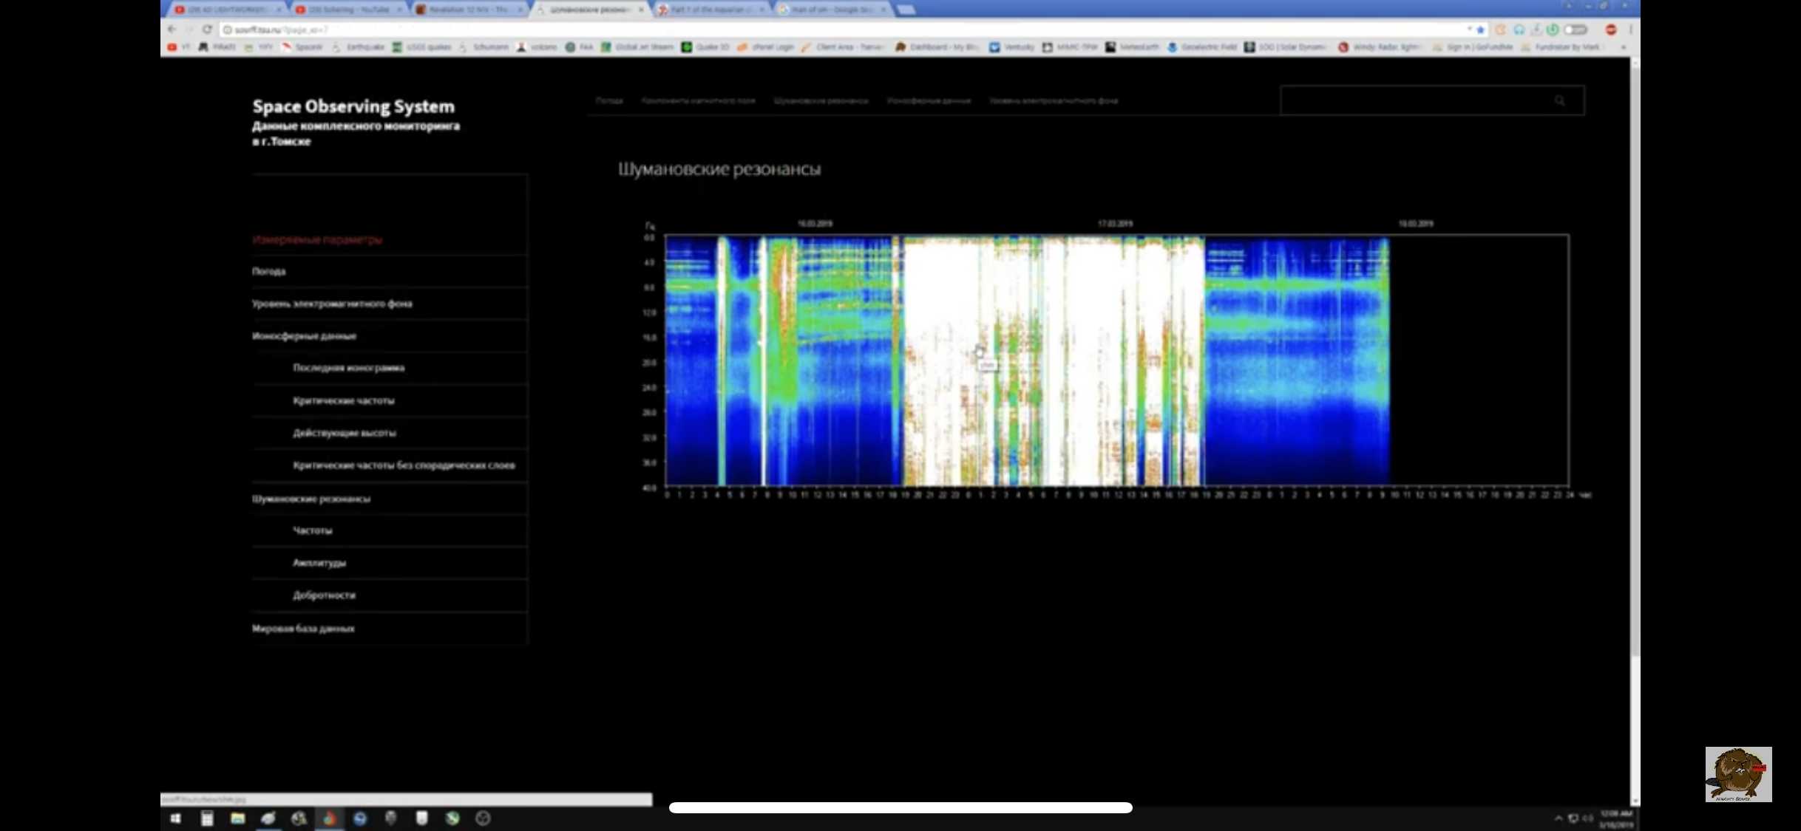The image size is (1801, 831).
Task: Click the magnifier icon in search box
Action: [x=1559, y=100]
